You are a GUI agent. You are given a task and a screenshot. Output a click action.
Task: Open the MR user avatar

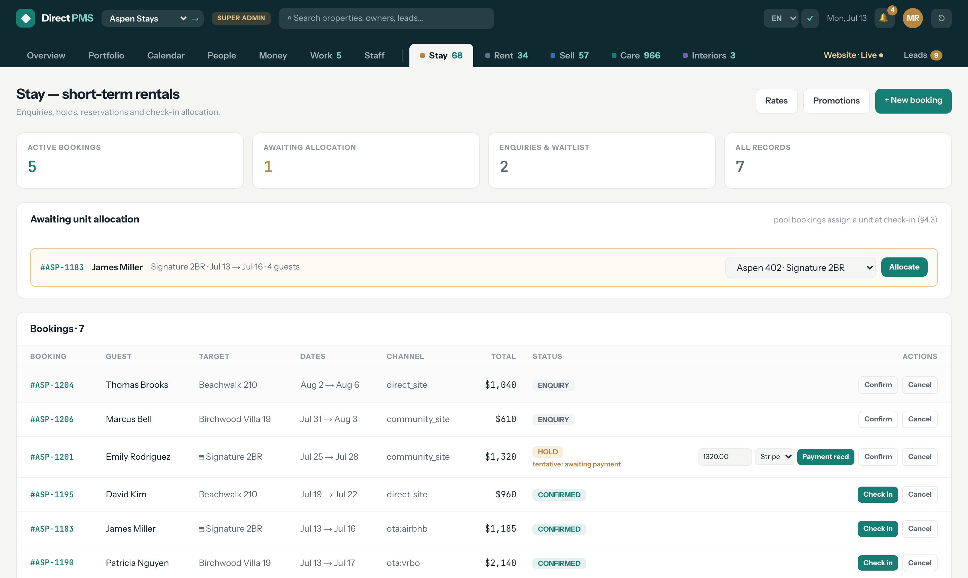point(913,18)
